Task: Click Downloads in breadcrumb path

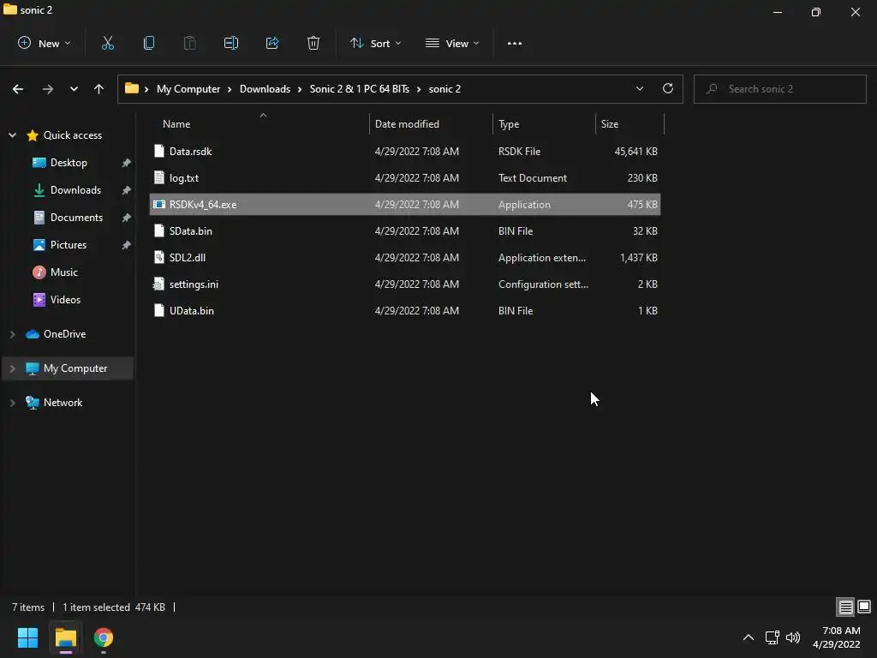Action: tap(265, 89)
